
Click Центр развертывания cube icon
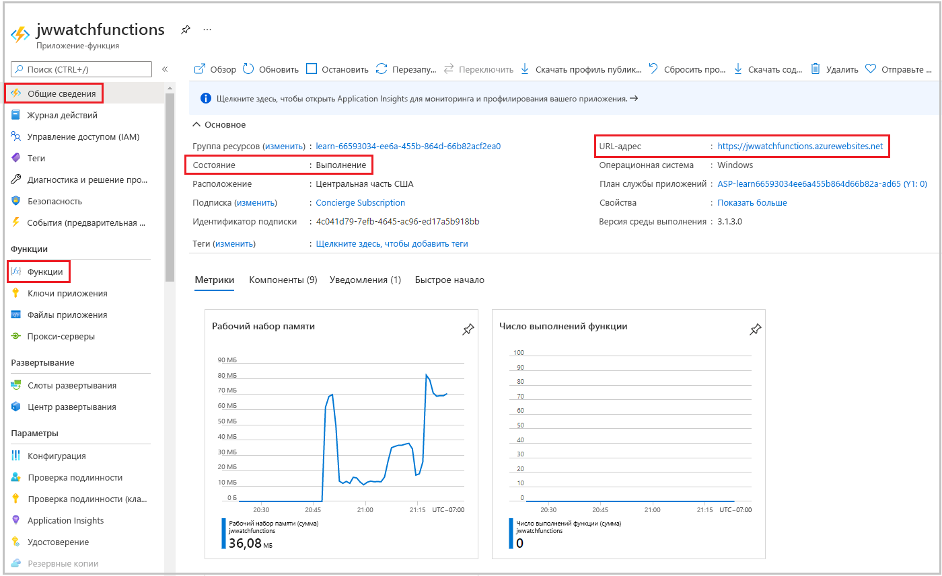coord(16,407)
